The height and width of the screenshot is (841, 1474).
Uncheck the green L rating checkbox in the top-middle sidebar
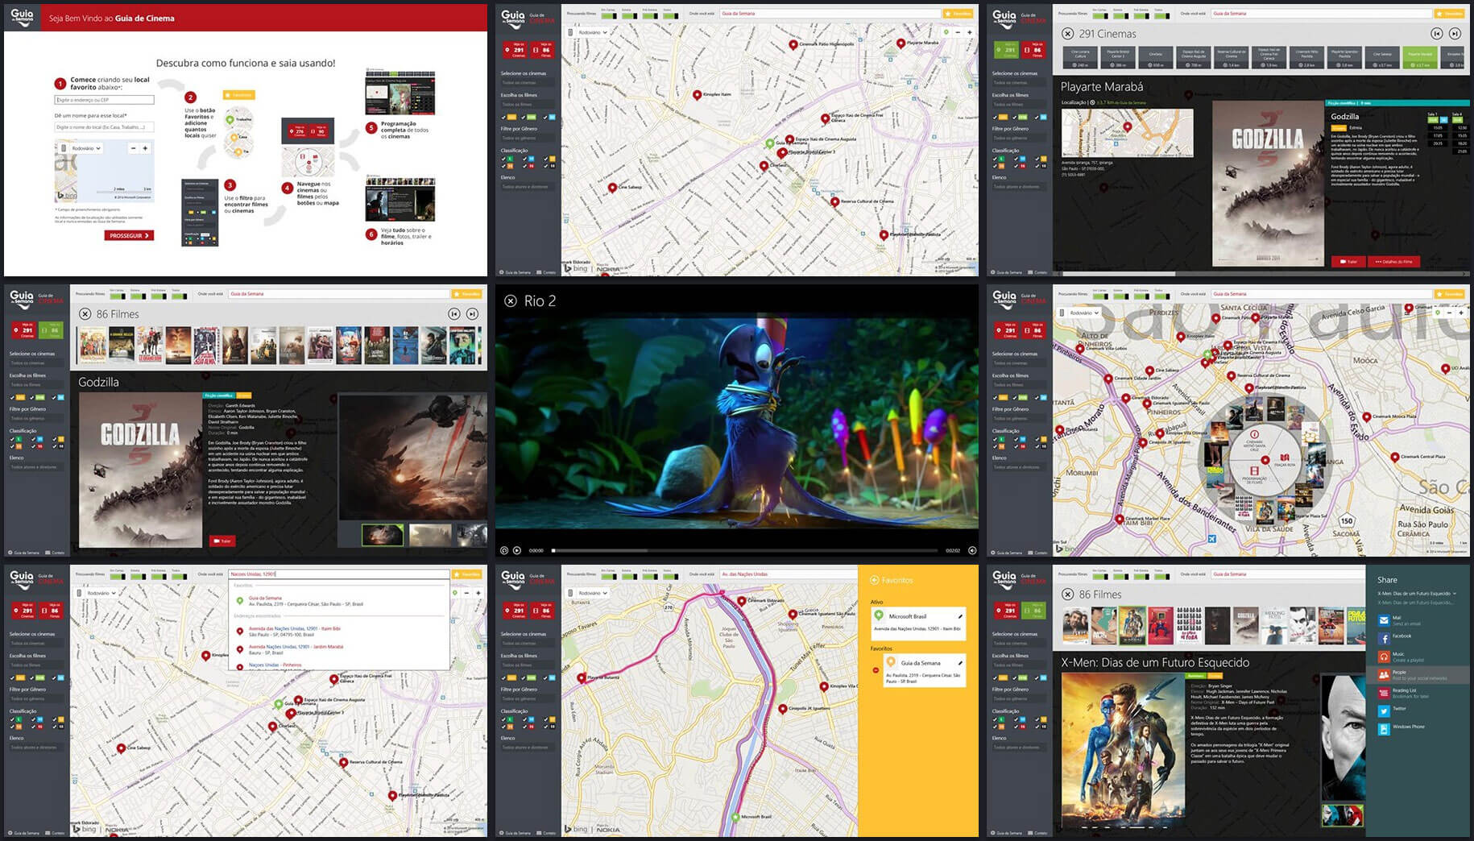(x=504, y=159)
